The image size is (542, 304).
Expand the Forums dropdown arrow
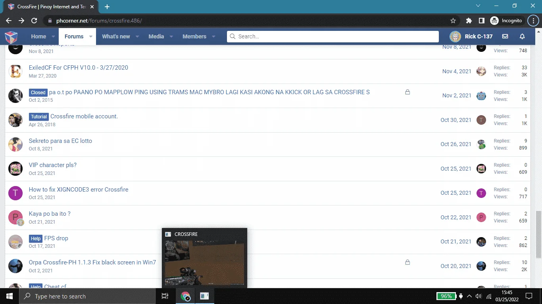pyautogui.click(x=90, y=37)
